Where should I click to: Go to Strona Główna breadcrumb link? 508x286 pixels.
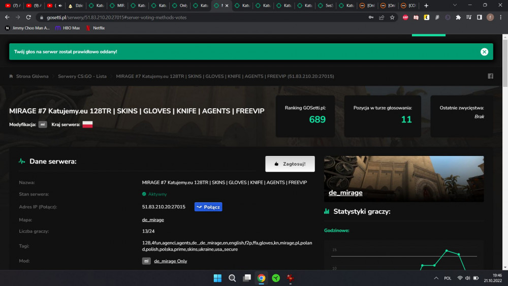point(32,76)
